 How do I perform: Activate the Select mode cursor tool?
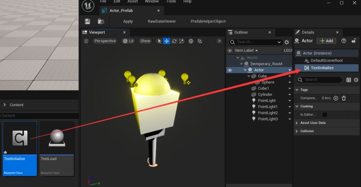click(x=159, y=41)
